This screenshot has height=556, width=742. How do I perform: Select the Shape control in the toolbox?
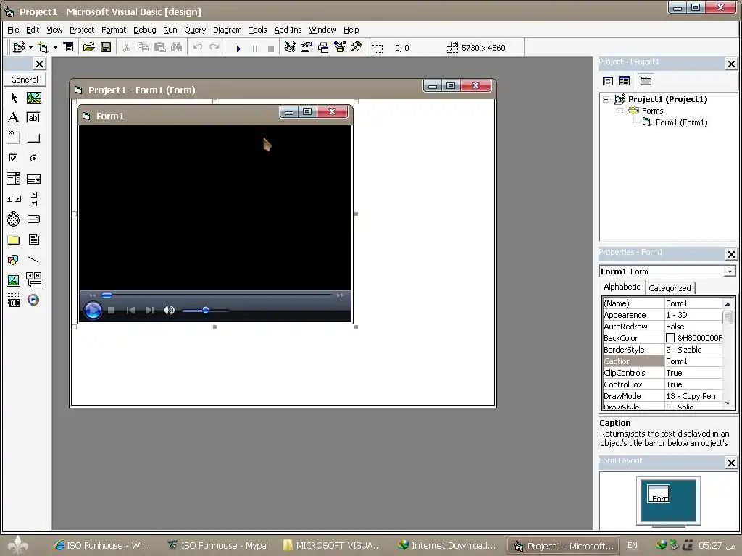click(x=14, y=260)
